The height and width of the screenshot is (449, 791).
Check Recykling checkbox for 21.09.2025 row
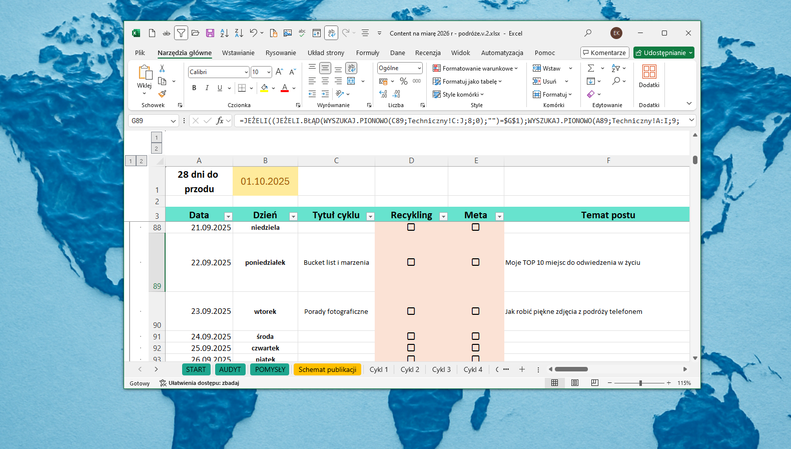[x=411, y=227]
